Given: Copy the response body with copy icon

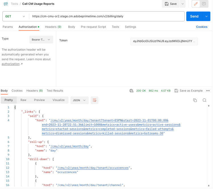Looking at the screenshot, I should (x=195, y=100).
